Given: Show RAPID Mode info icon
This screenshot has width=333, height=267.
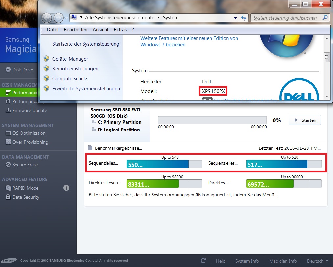Looking at the screenshot, I should [66, 188].
